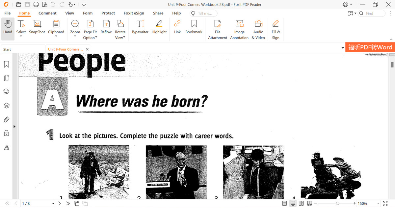The height and width of the screenshot is (208, 395).
Task: Show the Pages thumbnail panel
Action: click(6, 78)
